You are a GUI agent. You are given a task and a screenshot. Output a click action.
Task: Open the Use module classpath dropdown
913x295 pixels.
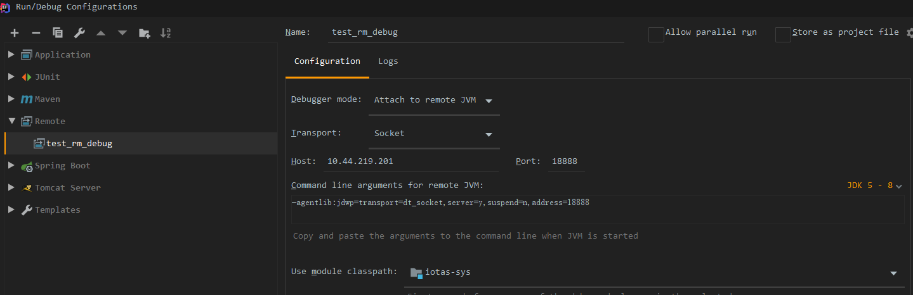654,273
